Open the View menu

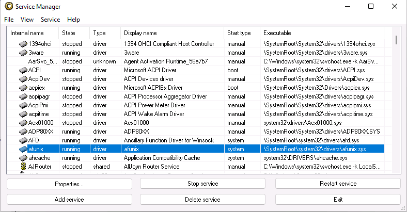tap(27, 20)
